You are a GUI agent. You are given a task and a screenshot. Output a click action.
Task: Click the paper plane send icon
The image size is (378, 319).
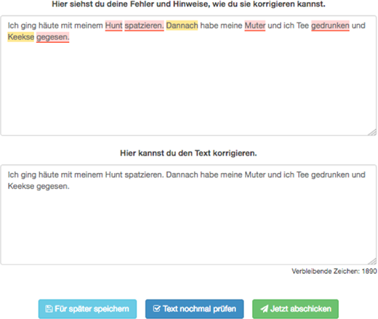pos(264,309)
